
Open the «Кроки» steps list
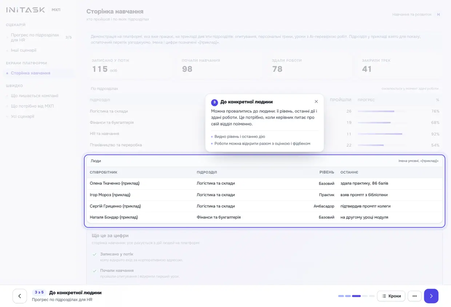pyautogui.click(x=391, y=296)
